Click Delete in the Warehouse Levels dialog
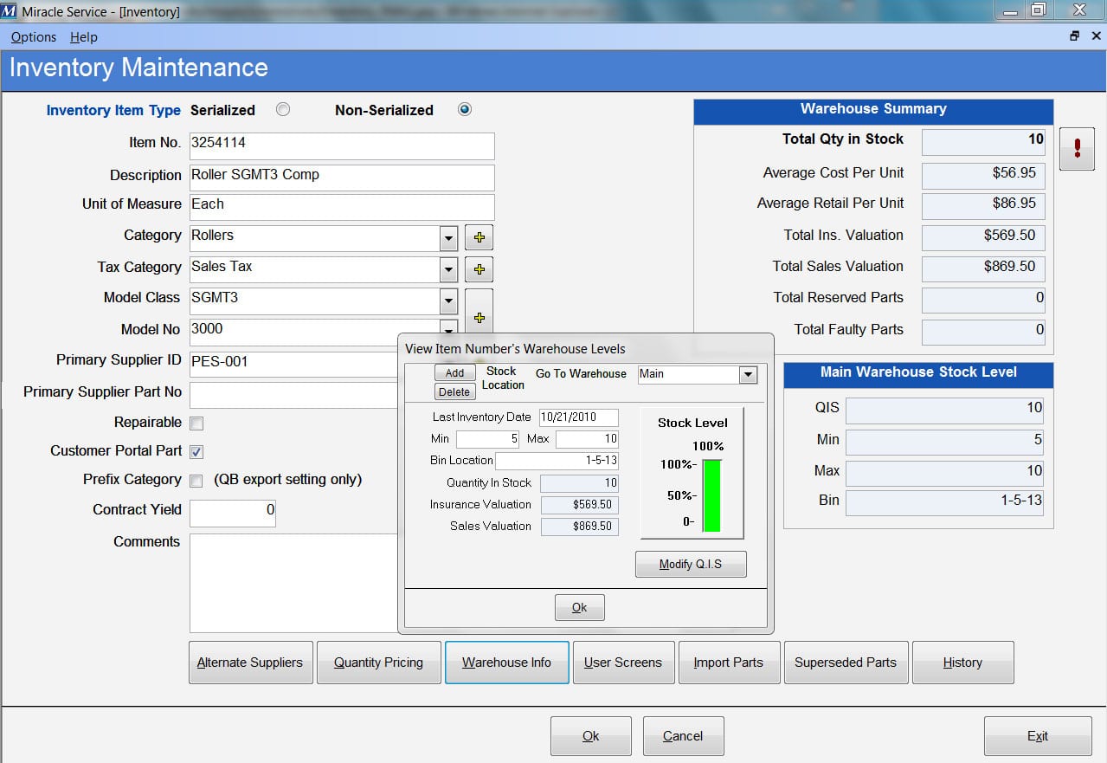 point(454,391)
